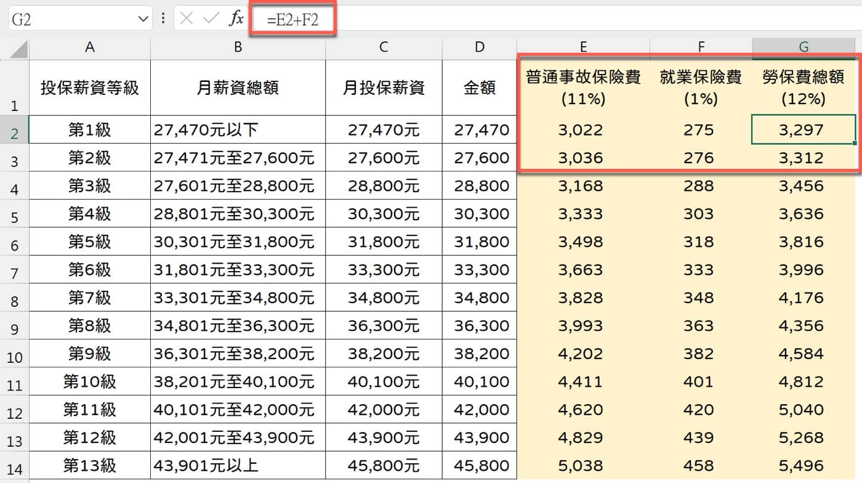Viewport: 862px width, 483px height.
Task: Select row 2 header
Action: pos(14,129)
